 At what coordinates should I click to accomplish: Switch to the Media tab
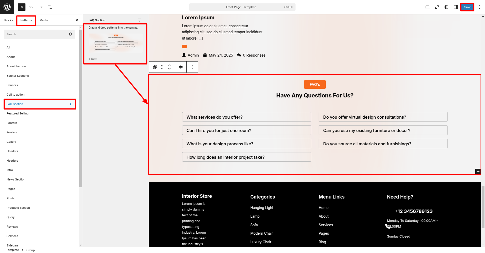point(44,20)
